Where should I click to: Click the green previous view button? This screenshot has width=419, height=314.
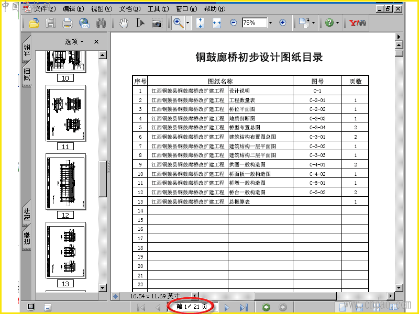[x=266, y=307]
